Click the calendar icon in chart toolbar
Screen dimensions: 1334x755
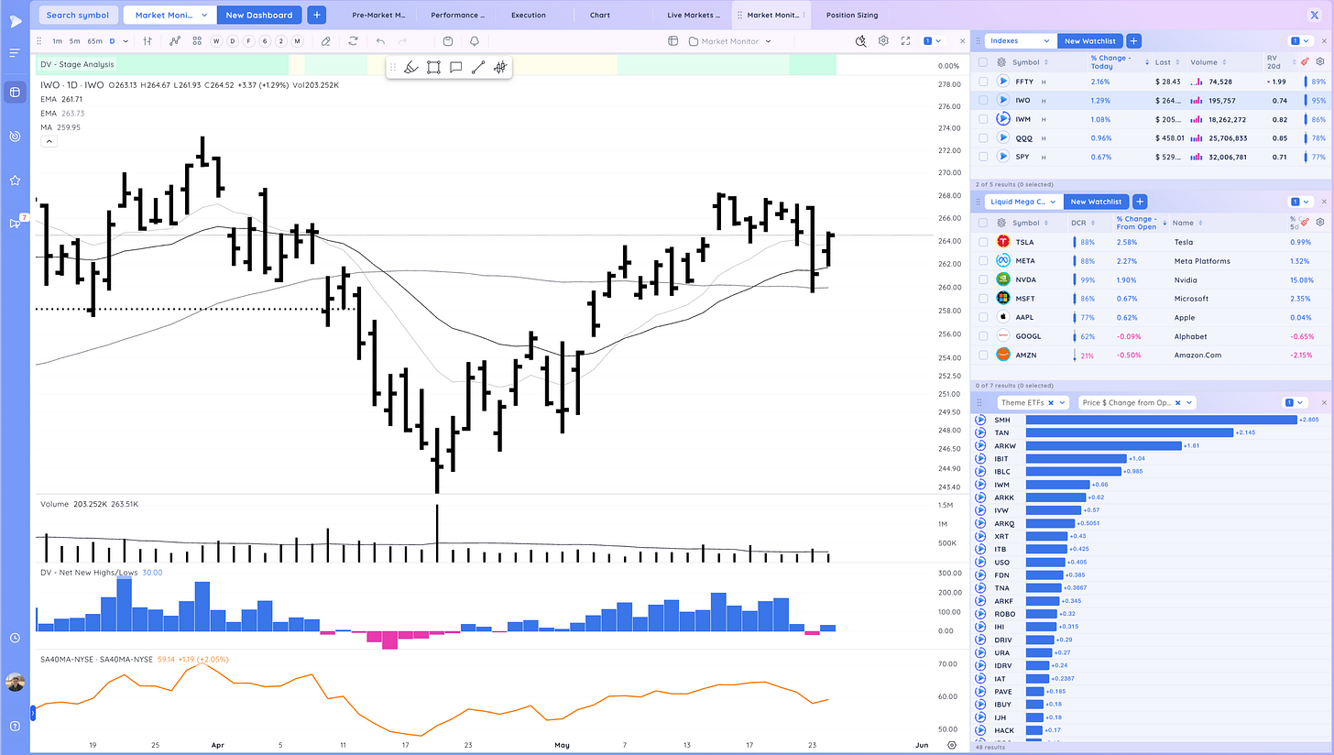coord(447,41)
